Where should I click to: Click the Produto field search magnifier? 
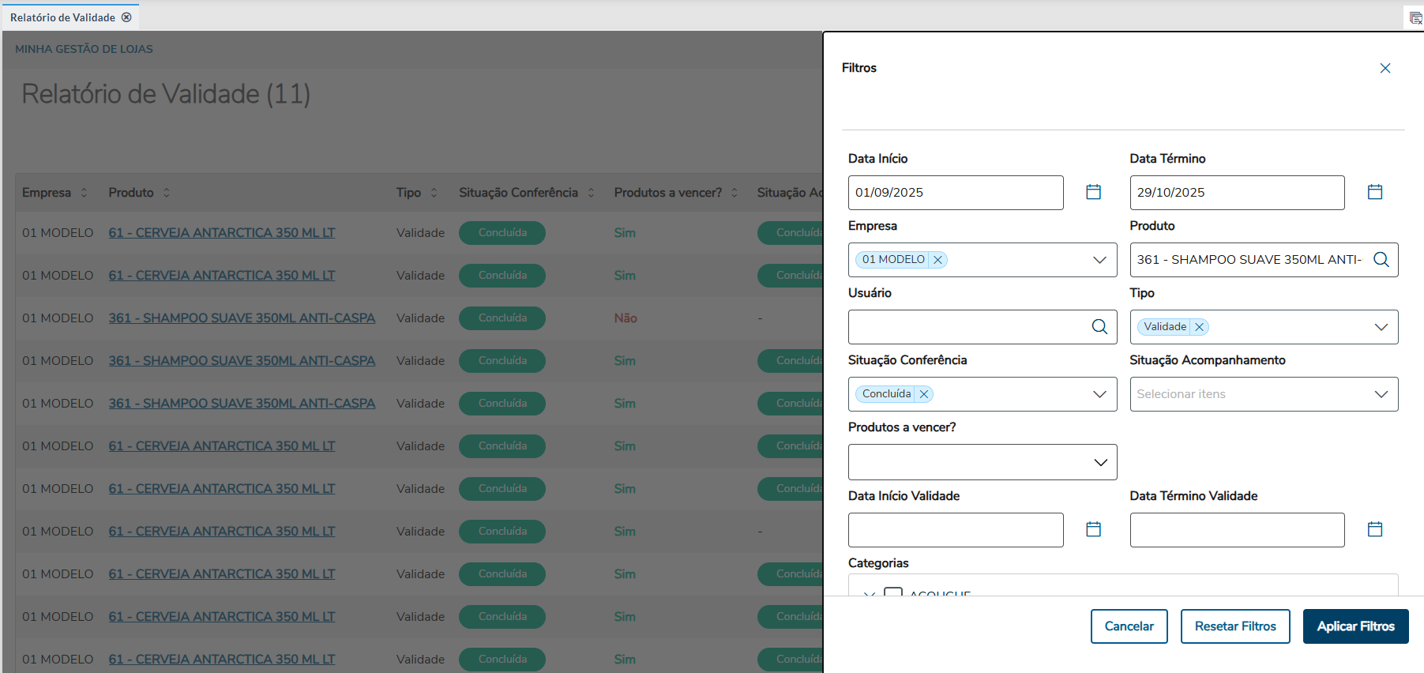(1381, 260)
